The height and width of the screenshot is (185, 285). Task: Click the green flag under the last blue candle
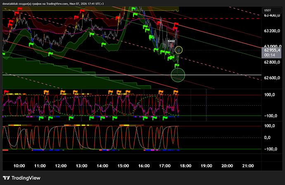pos(177,65)
